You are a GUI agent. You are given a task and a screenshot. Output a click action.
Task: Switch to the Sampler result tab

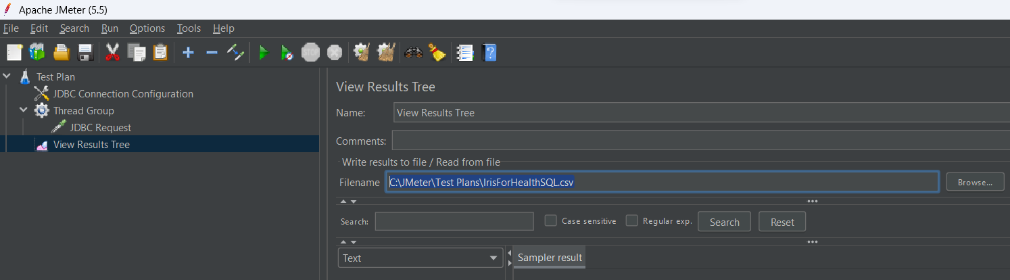click(550, 258)
